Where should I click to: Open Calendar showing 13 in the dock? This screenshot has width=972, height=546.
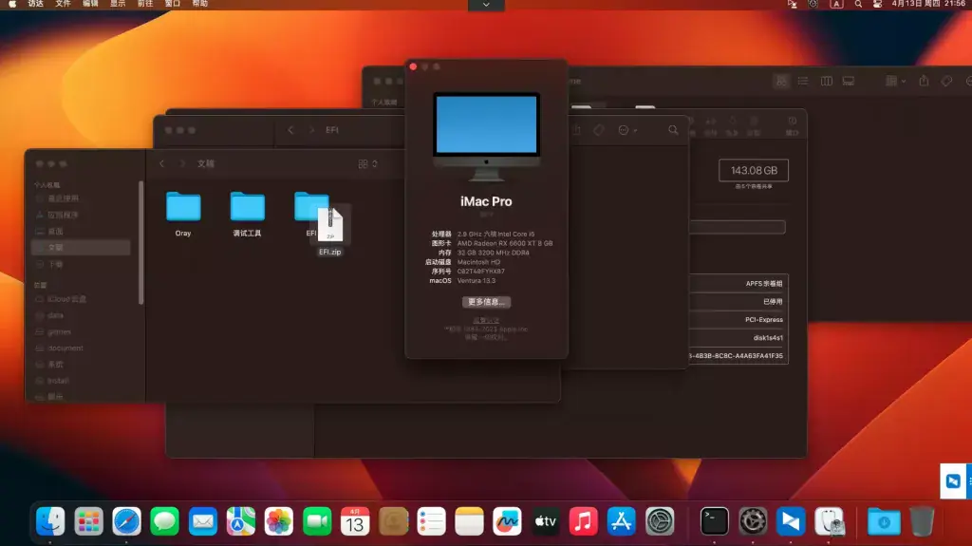pyautogui.click(x=355, y=521)
